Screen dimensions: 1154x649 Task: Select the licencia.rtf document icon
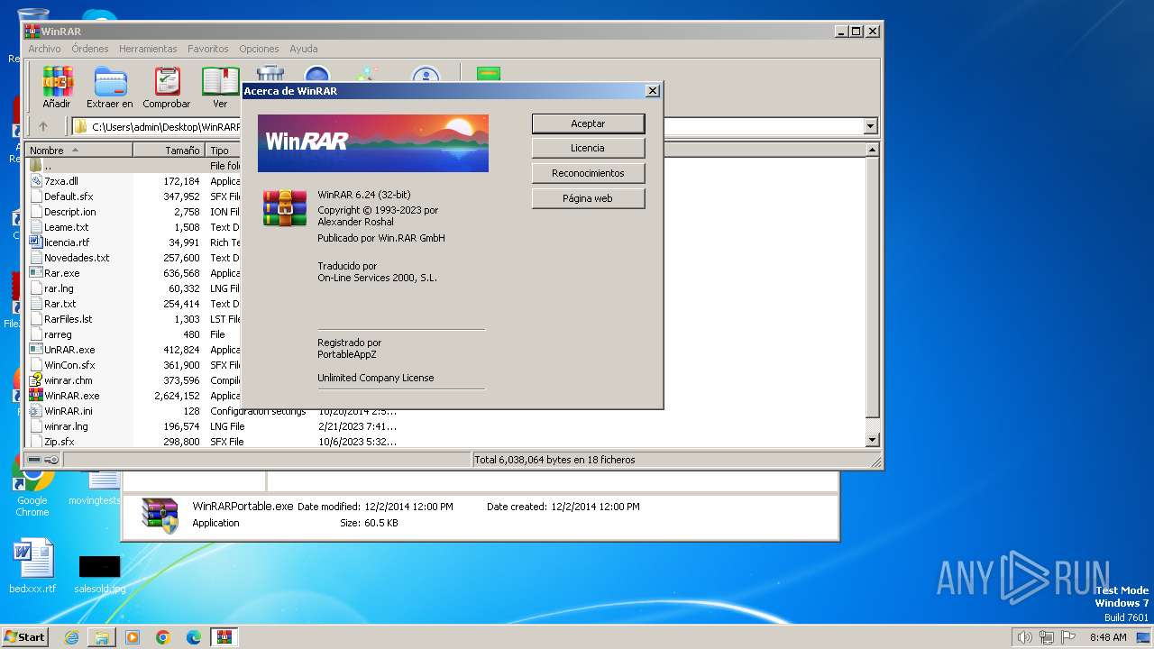[x=36, y=242]
